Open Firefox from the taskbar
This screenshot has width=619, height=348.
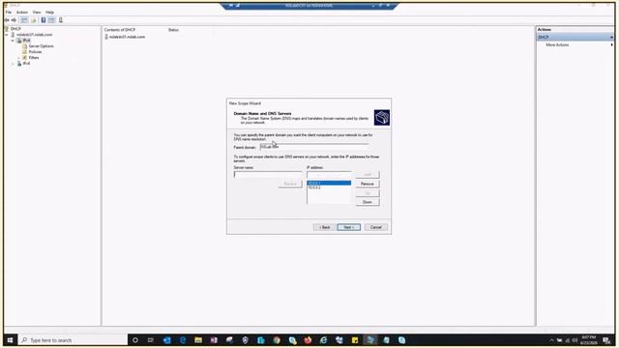(x=308, y=340)
